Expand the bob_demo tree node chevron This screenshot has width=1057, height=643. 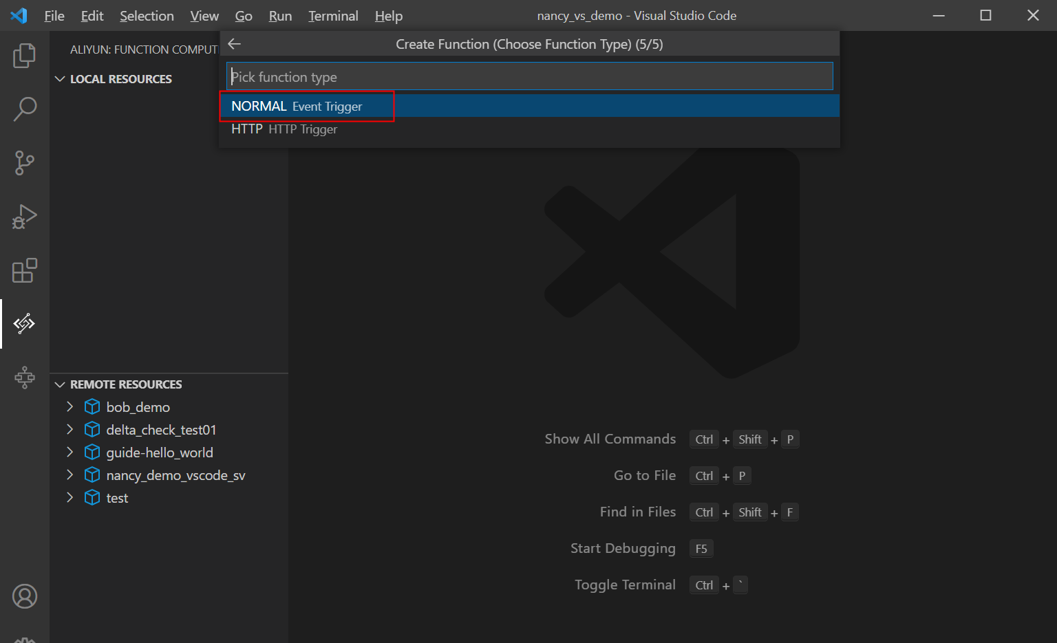coord(70,407)
